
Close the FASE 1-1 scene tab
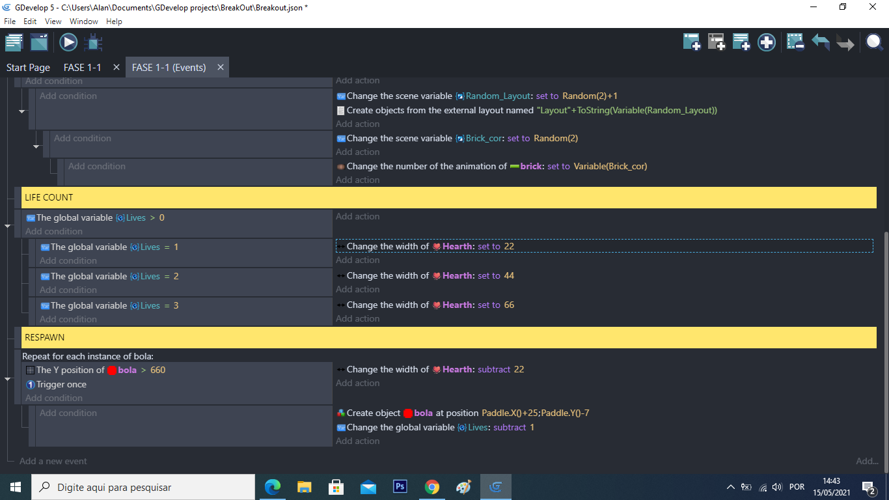[116, 67]
